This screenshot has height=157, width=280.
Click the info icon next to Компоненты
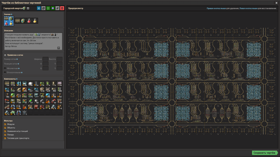17,79
